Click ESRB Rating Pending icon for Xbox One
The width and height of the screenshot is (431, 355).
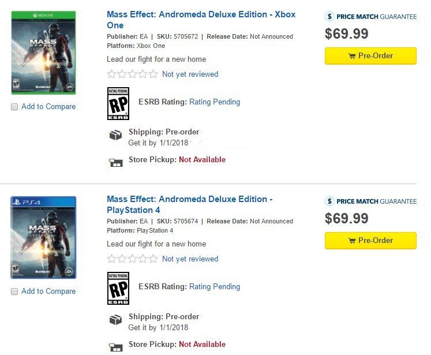[118, 103]
